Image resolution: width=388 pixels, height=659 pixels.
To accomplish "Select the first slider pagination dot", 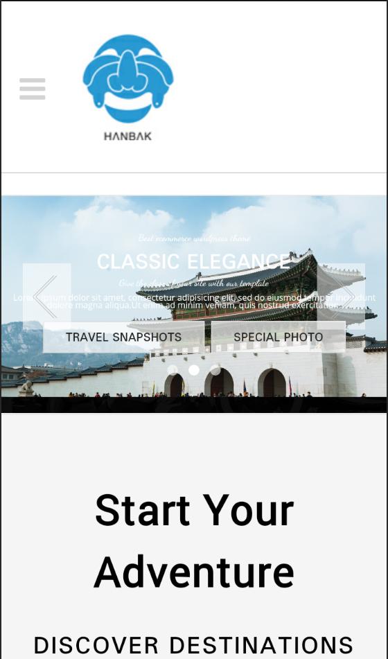I will pyautogui.click(x=173, y=370).
